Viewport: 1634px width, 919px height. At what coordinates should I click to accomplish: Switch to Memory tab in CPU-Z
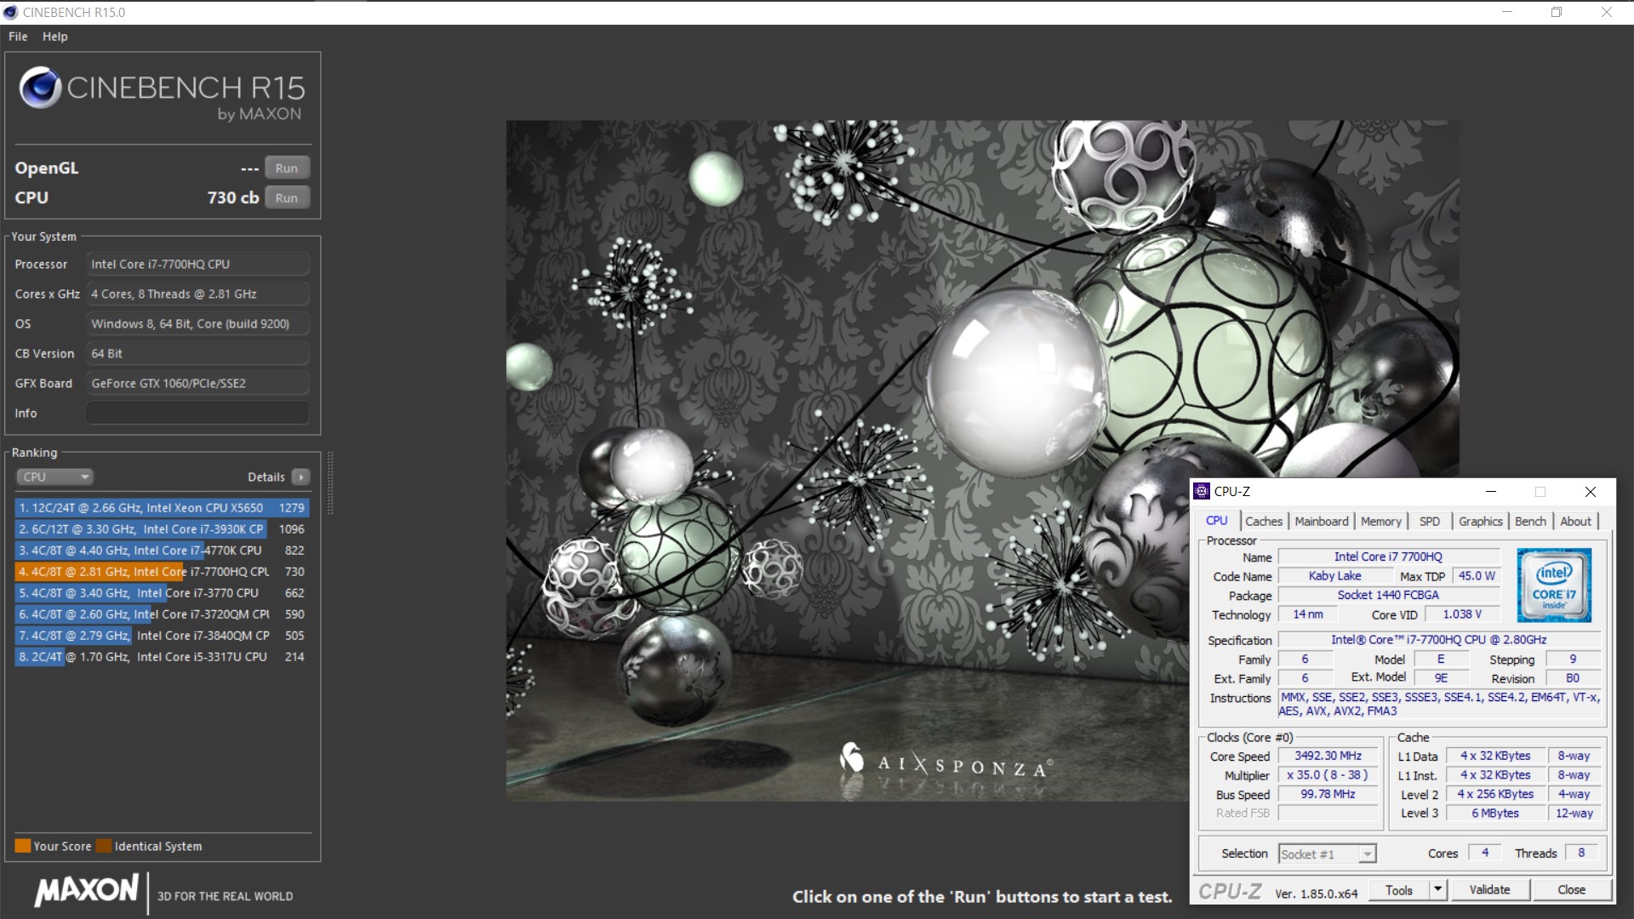(x=1380, y=522)
